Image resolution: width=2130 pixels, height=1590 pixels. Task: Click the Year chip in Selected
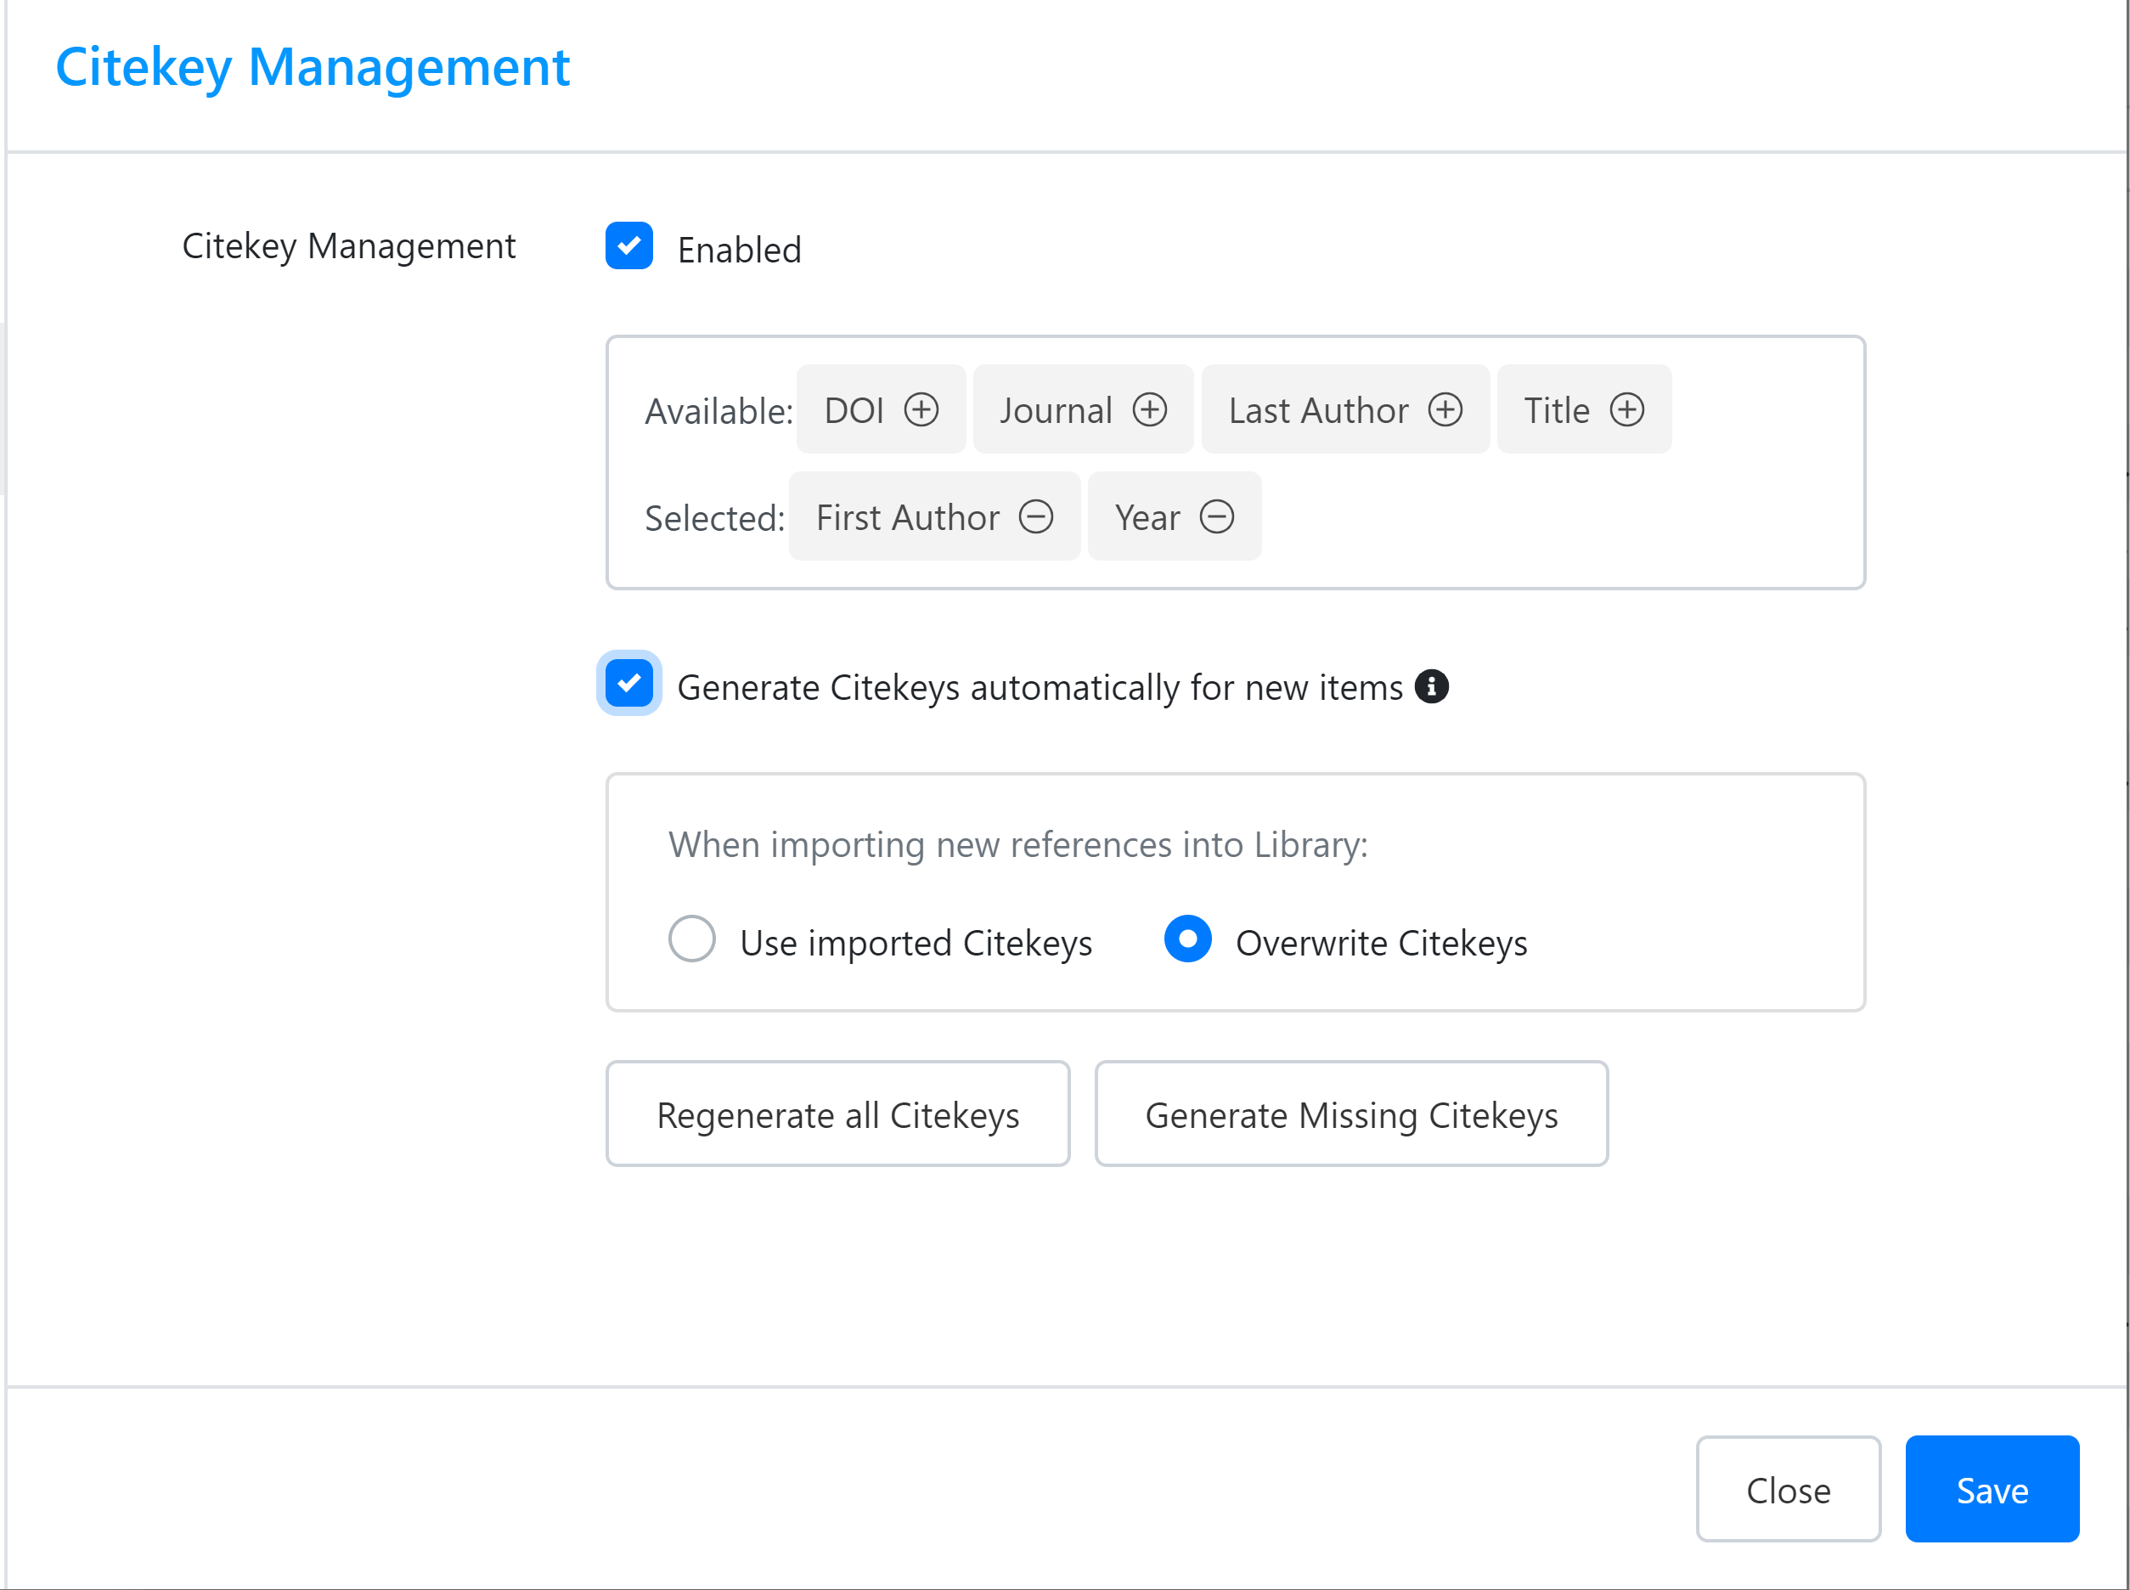point(1147,518)
